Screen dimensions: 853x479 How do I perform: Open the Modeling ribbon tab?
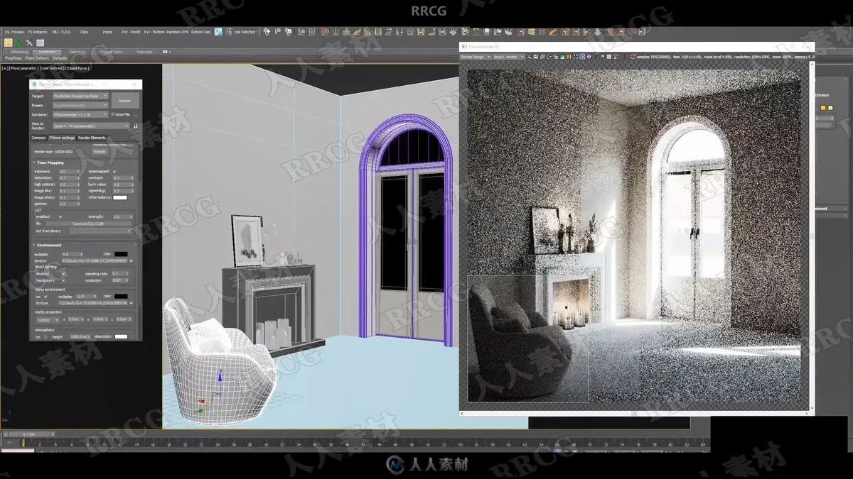pos(20,52)
